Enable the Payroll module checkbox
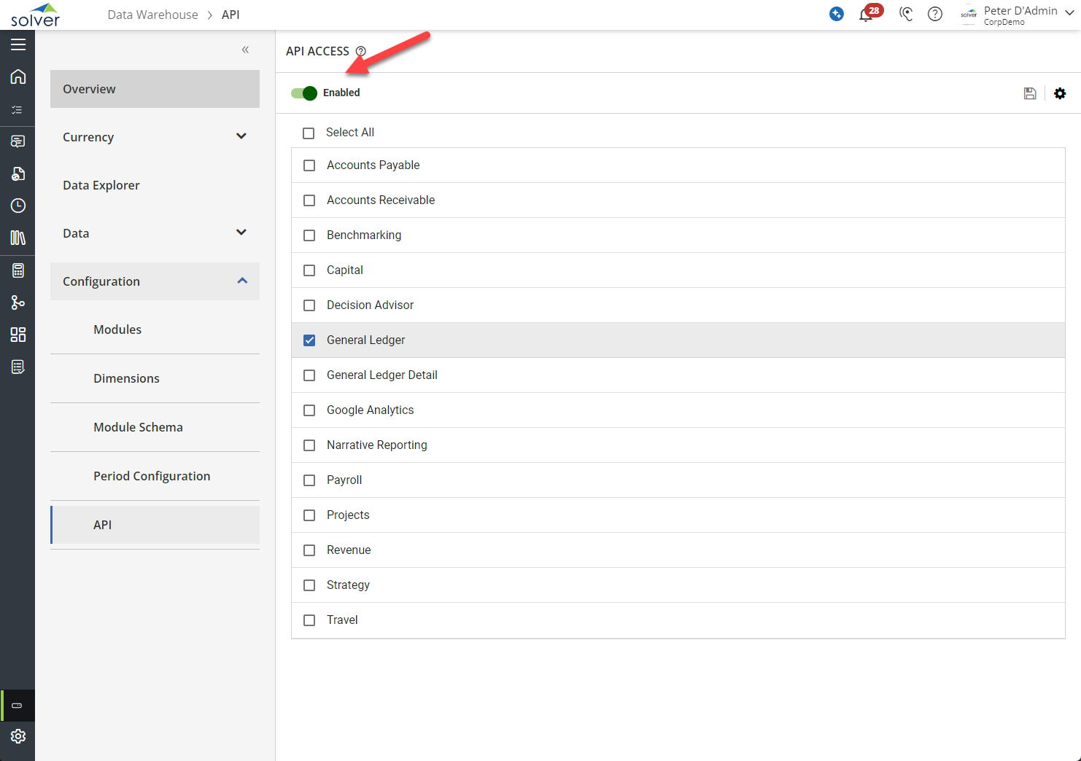1081x761 pixels. pyautogui.click(x=309, y=480)
